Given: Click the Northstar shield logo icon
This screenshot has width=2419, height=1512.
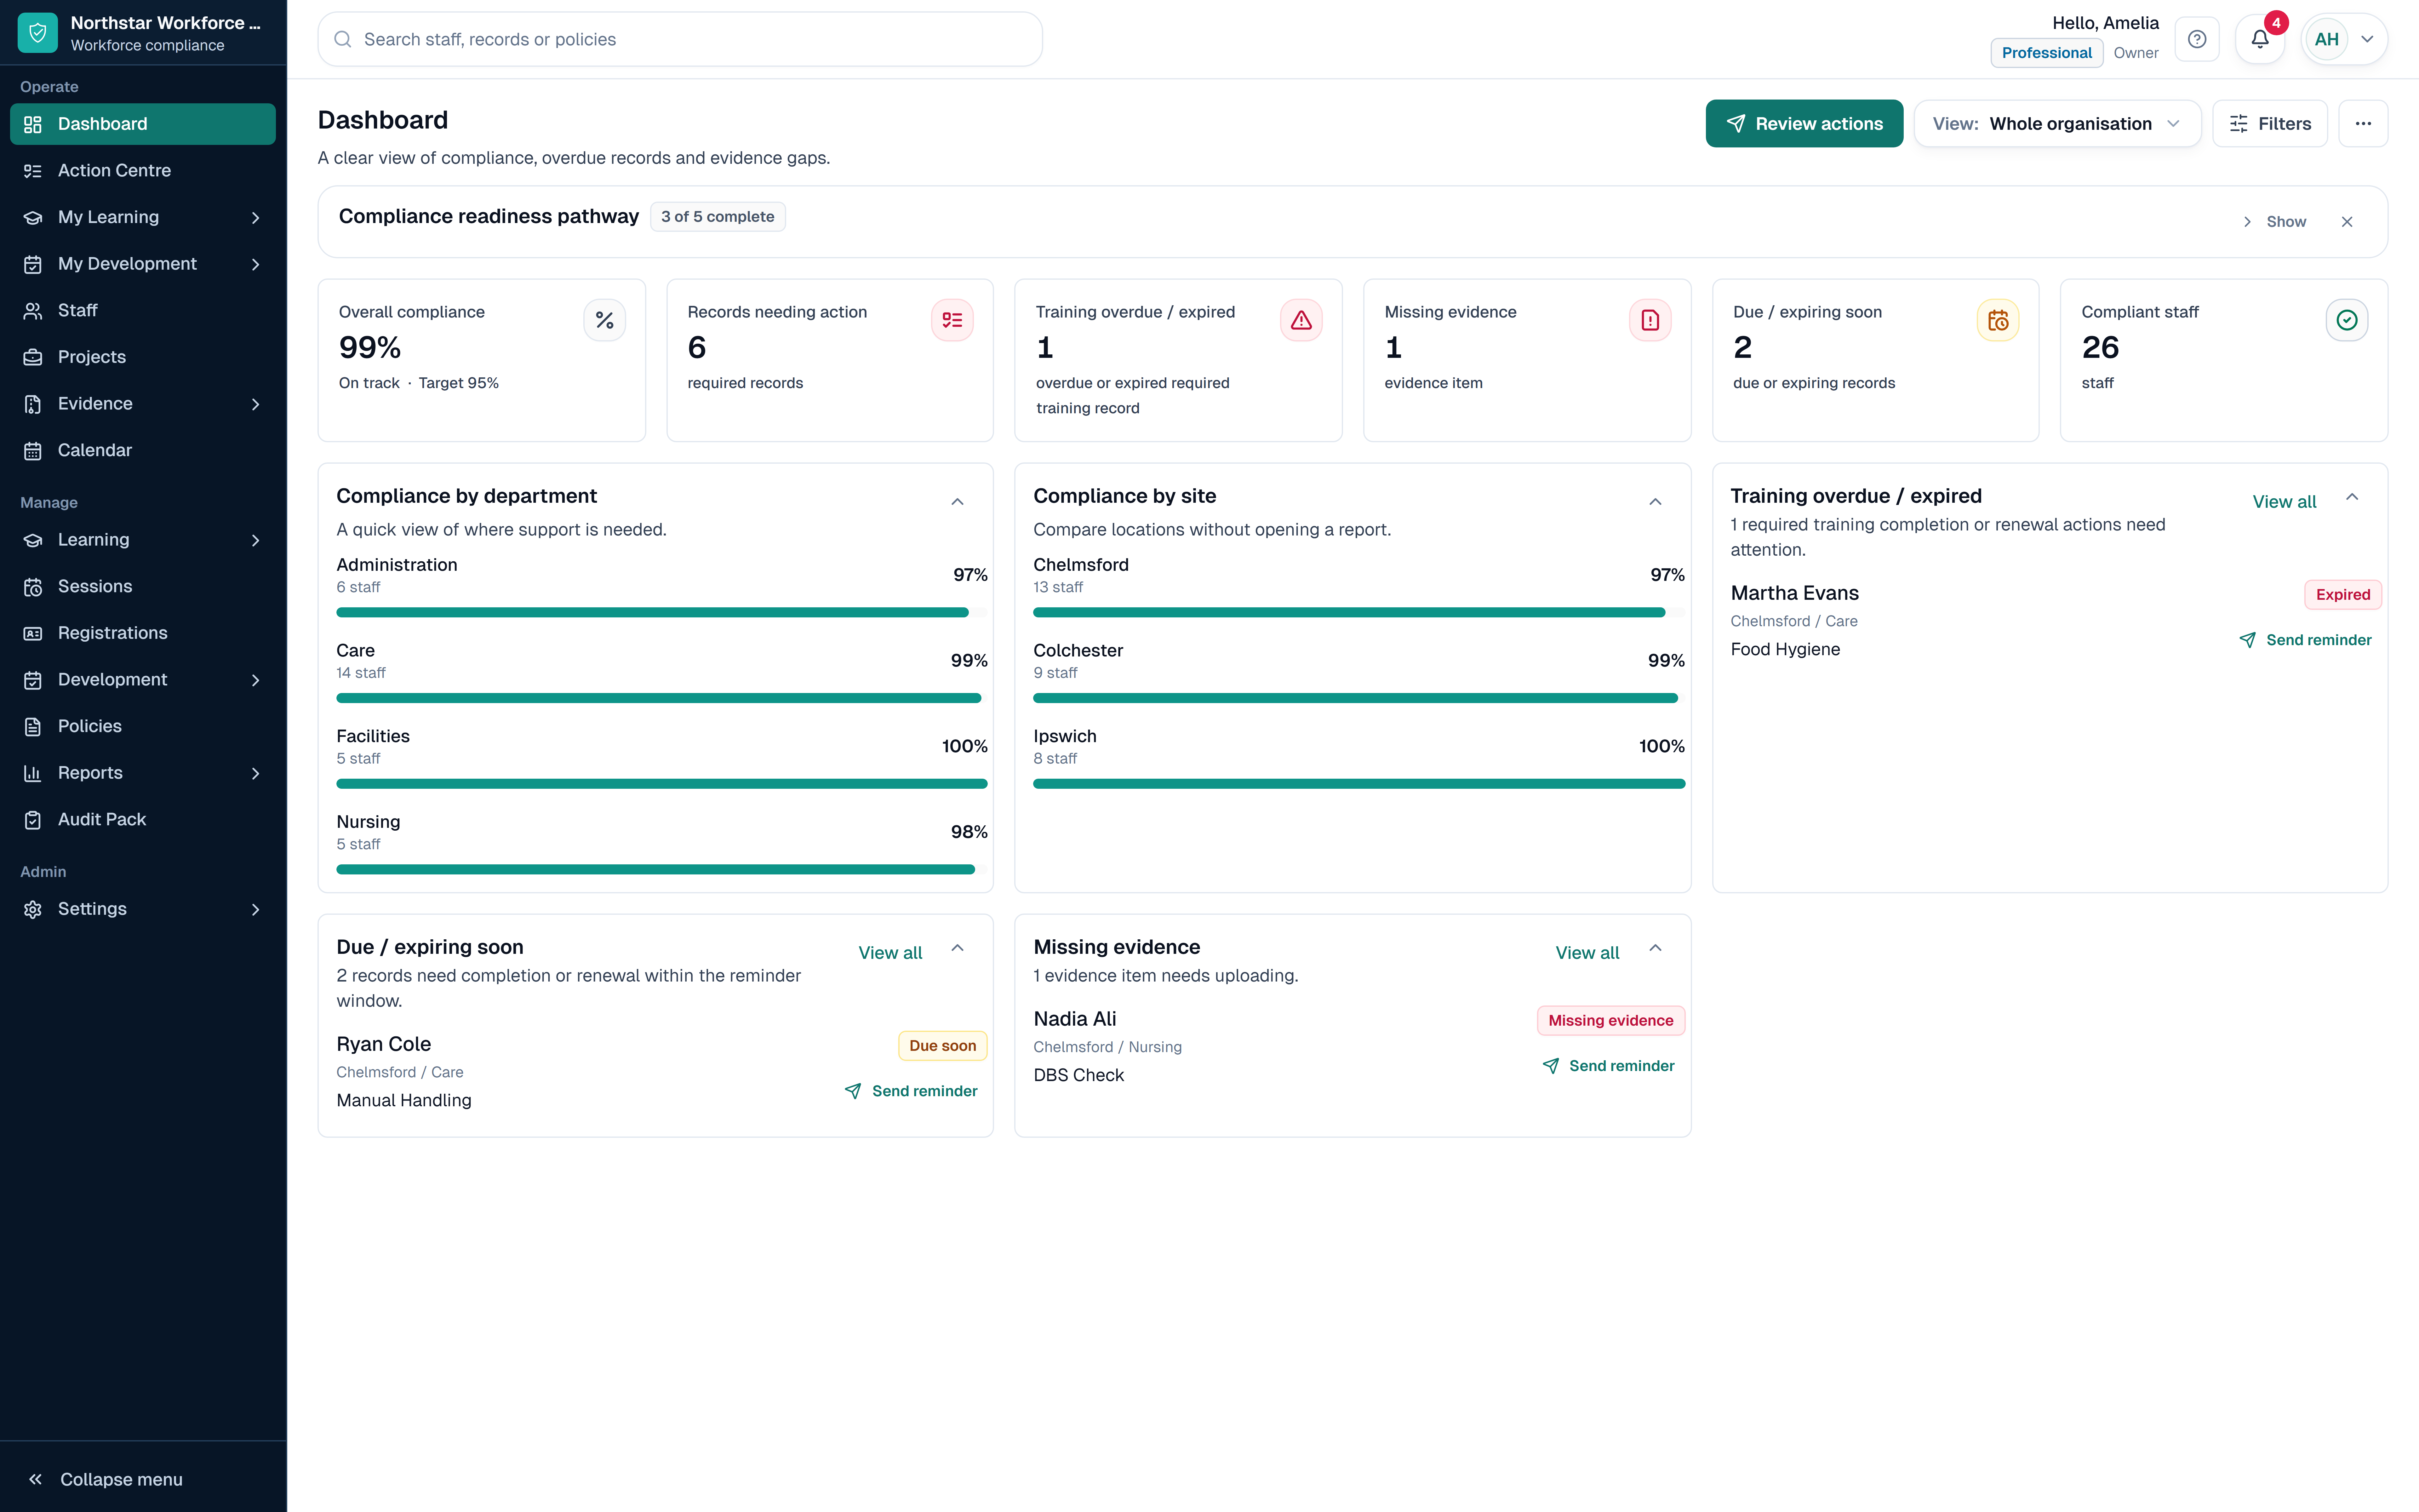Looking at the screenshot, I should coord(38,33).
